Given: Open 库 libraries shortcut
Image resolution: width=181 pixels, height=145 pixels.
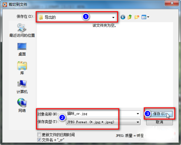Looking at the screenshot, I should [22, 68].
